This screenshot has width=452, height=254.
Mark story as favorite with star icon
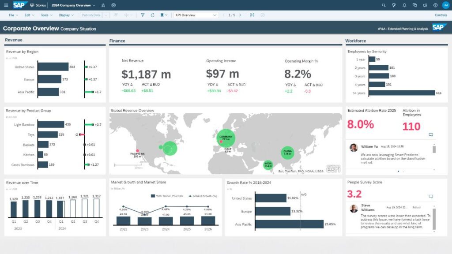pyautogui.click(x=103, y=5)
